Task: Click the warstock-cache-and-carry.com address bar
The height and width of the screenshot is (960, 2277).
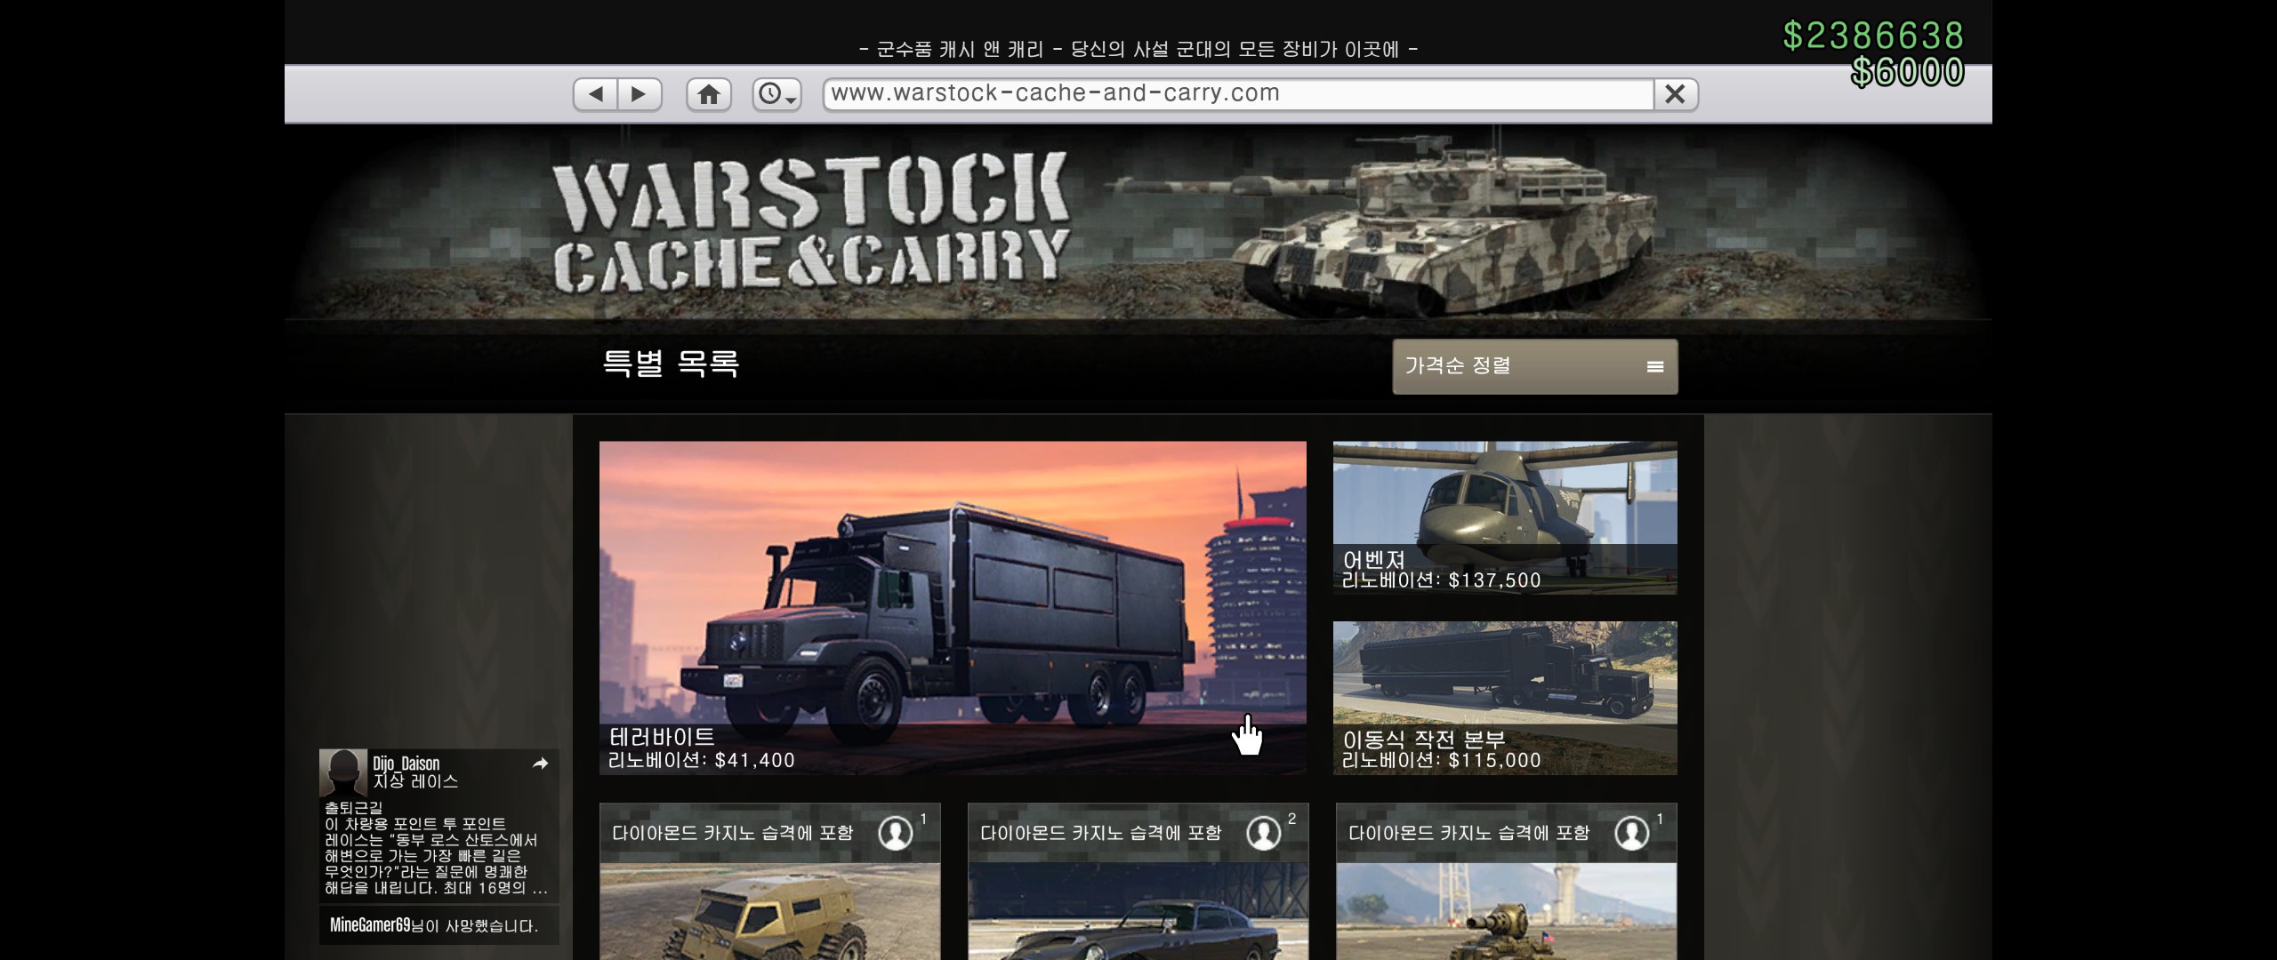Action: 1238,93
